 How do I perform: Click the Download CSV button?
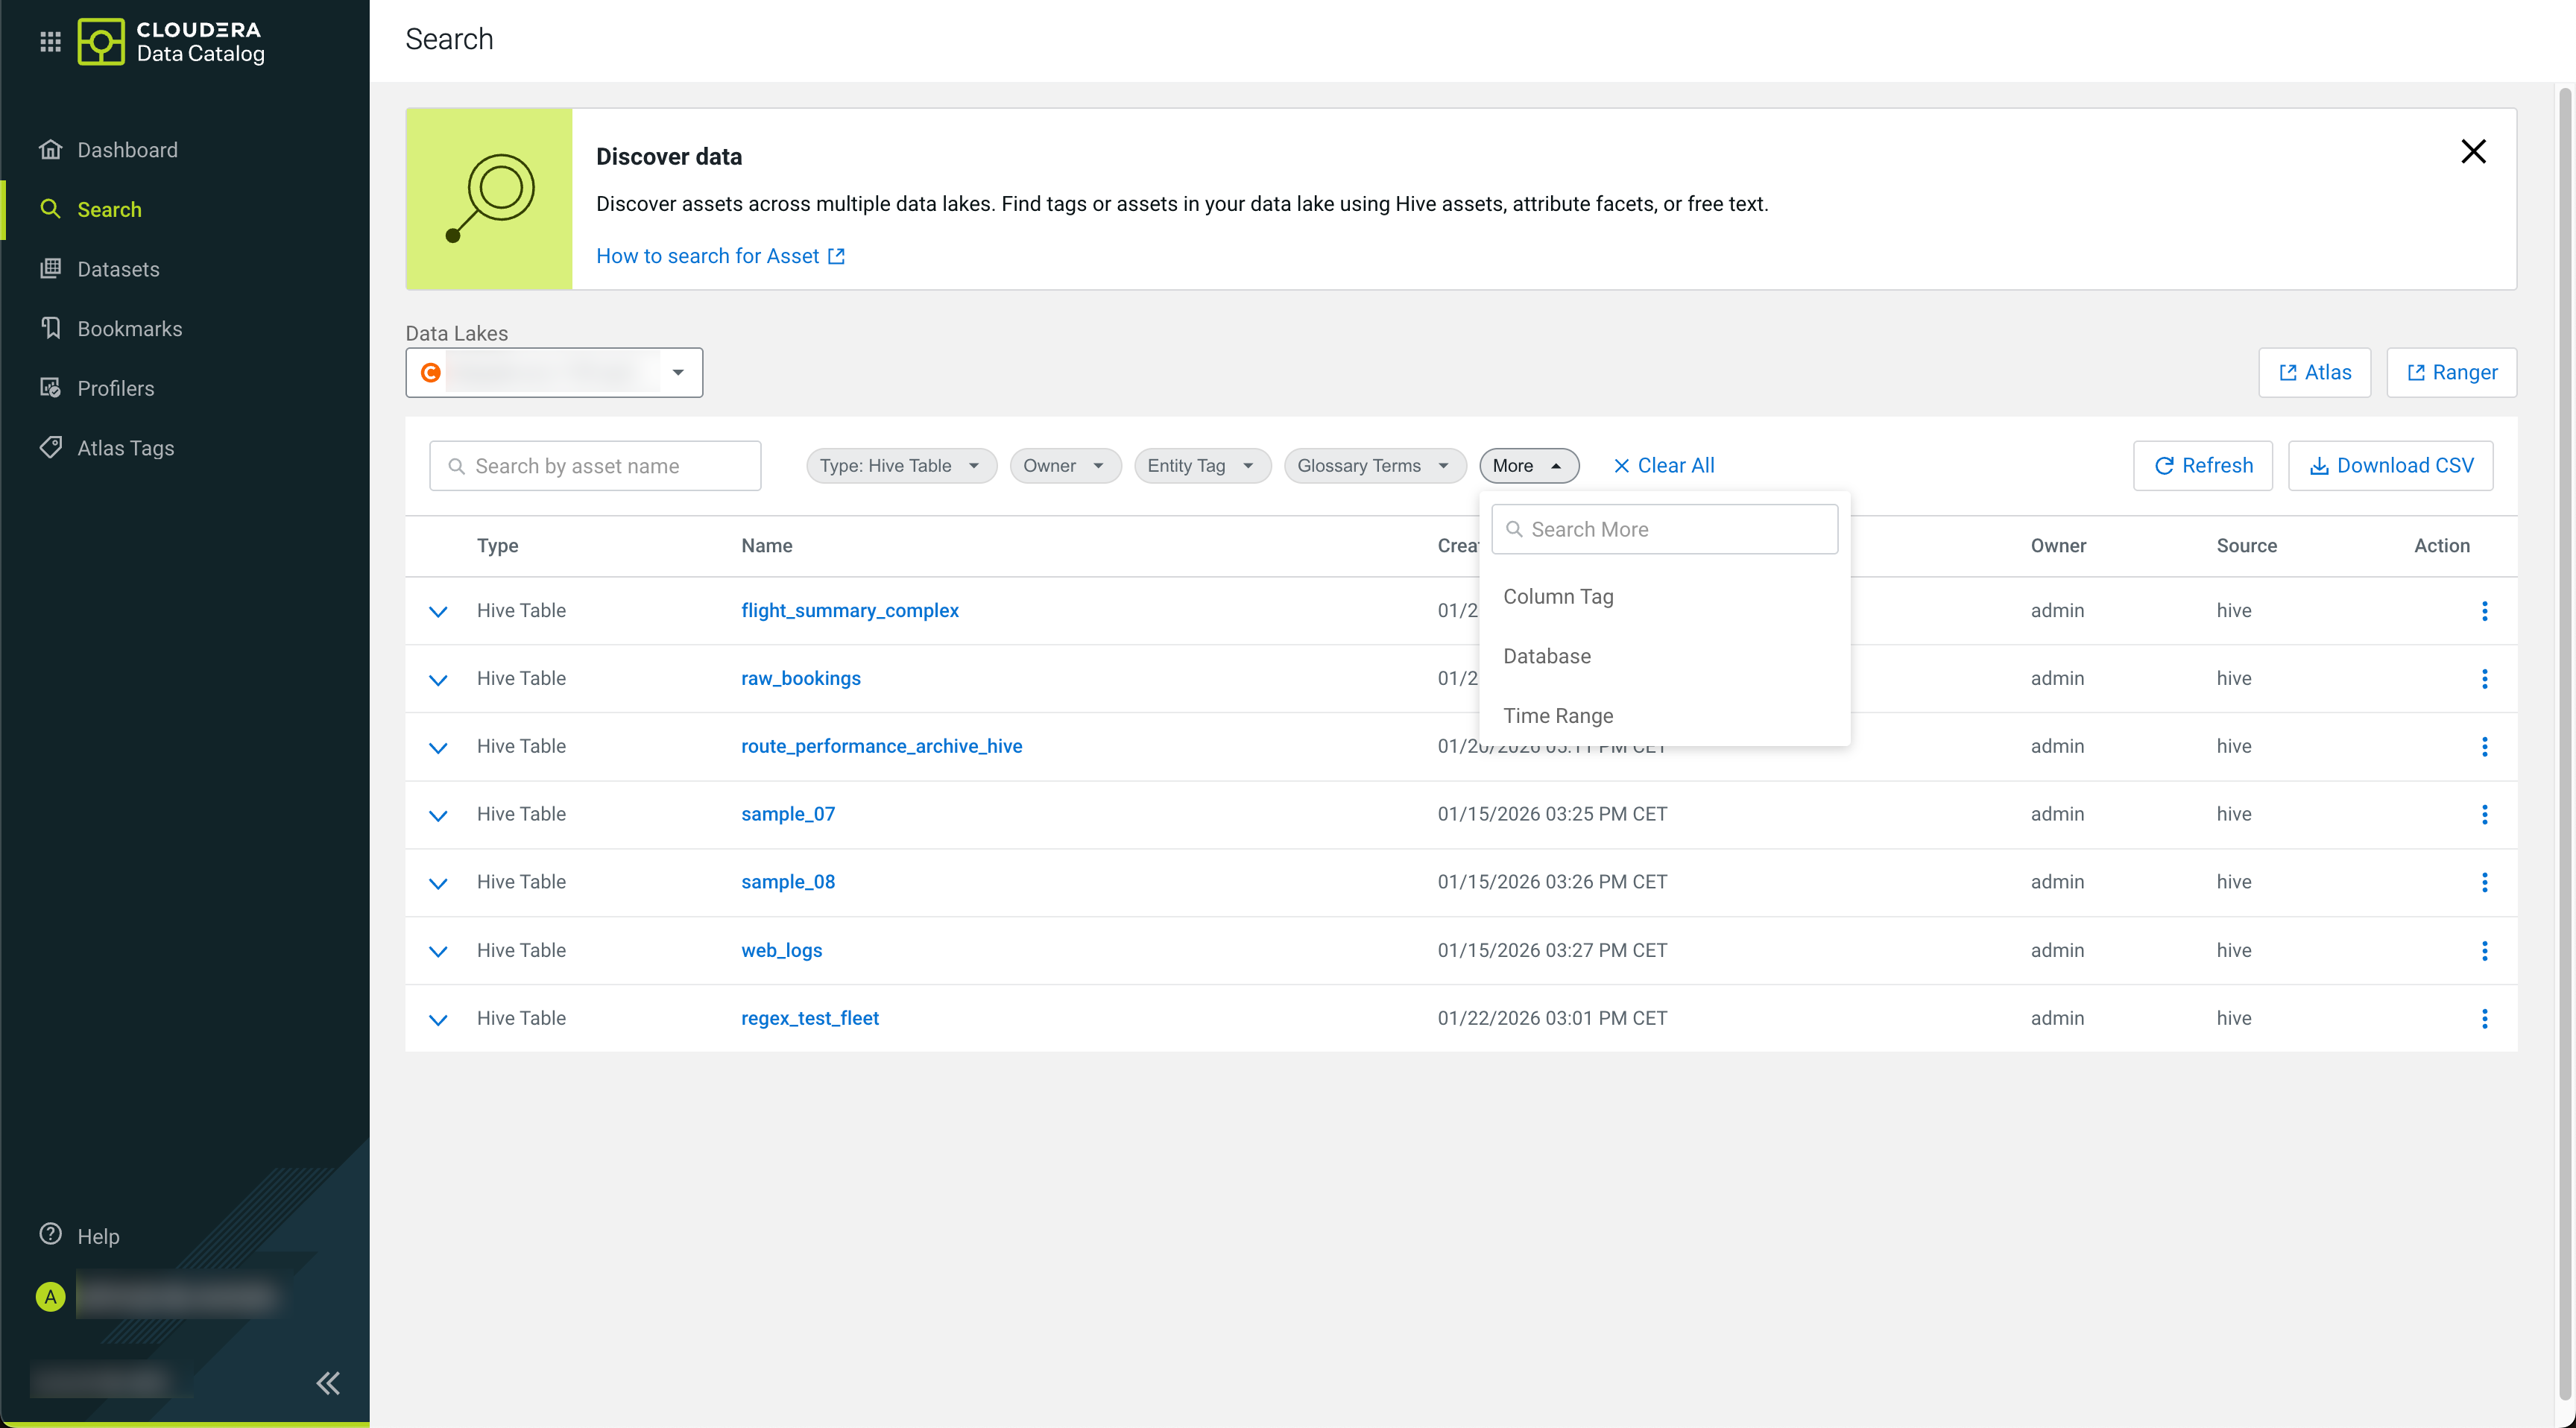click(2390, 466)
